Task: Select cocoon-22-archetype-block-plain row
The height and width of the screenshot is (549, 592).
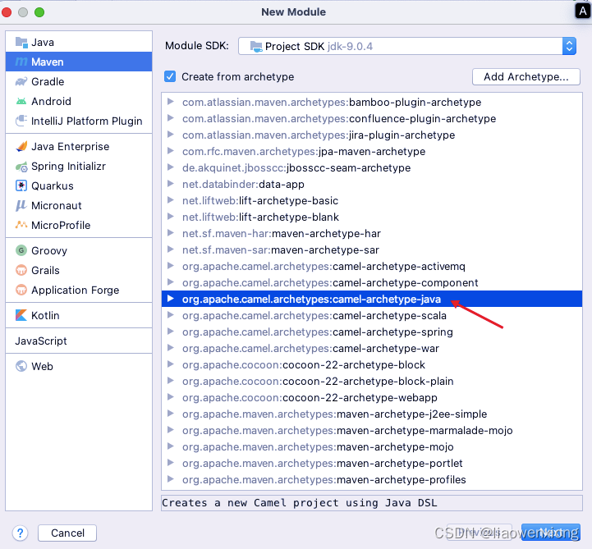Action: coord(371,381)
